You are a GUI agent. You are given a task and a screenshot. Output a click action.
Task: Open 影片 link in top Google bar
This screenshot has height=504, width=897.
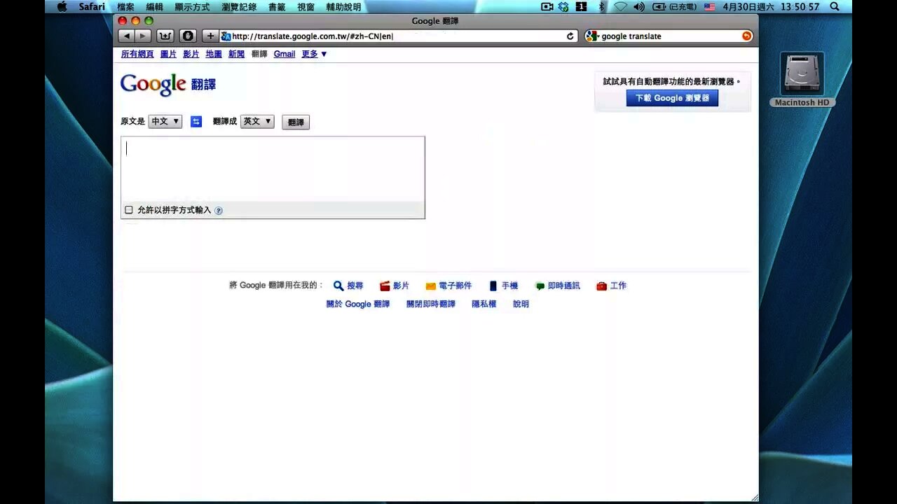tap(191, 54)
